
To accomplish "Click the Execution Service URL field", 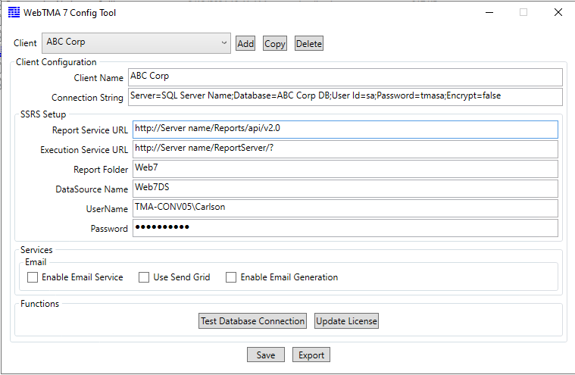I will (x=345, y=149).
